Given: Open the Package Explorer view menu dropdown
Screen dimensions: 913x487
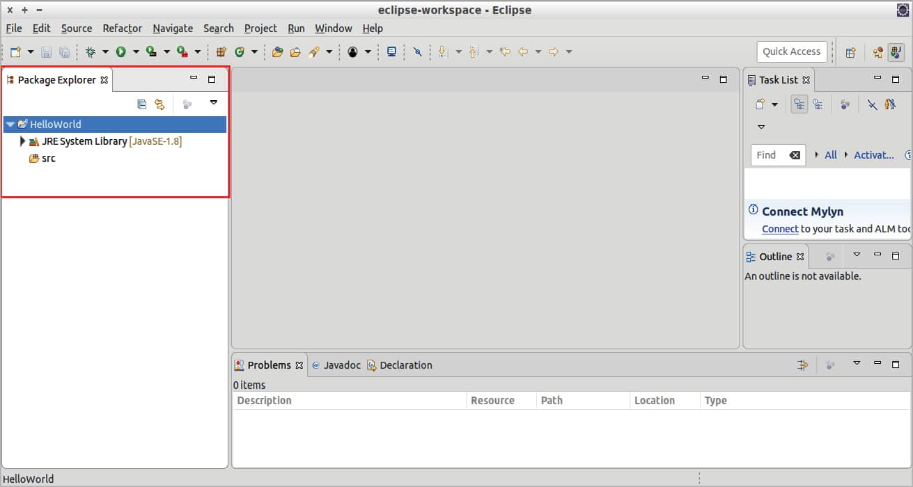Looking at the screenshot, I should (x=214, y=103).
